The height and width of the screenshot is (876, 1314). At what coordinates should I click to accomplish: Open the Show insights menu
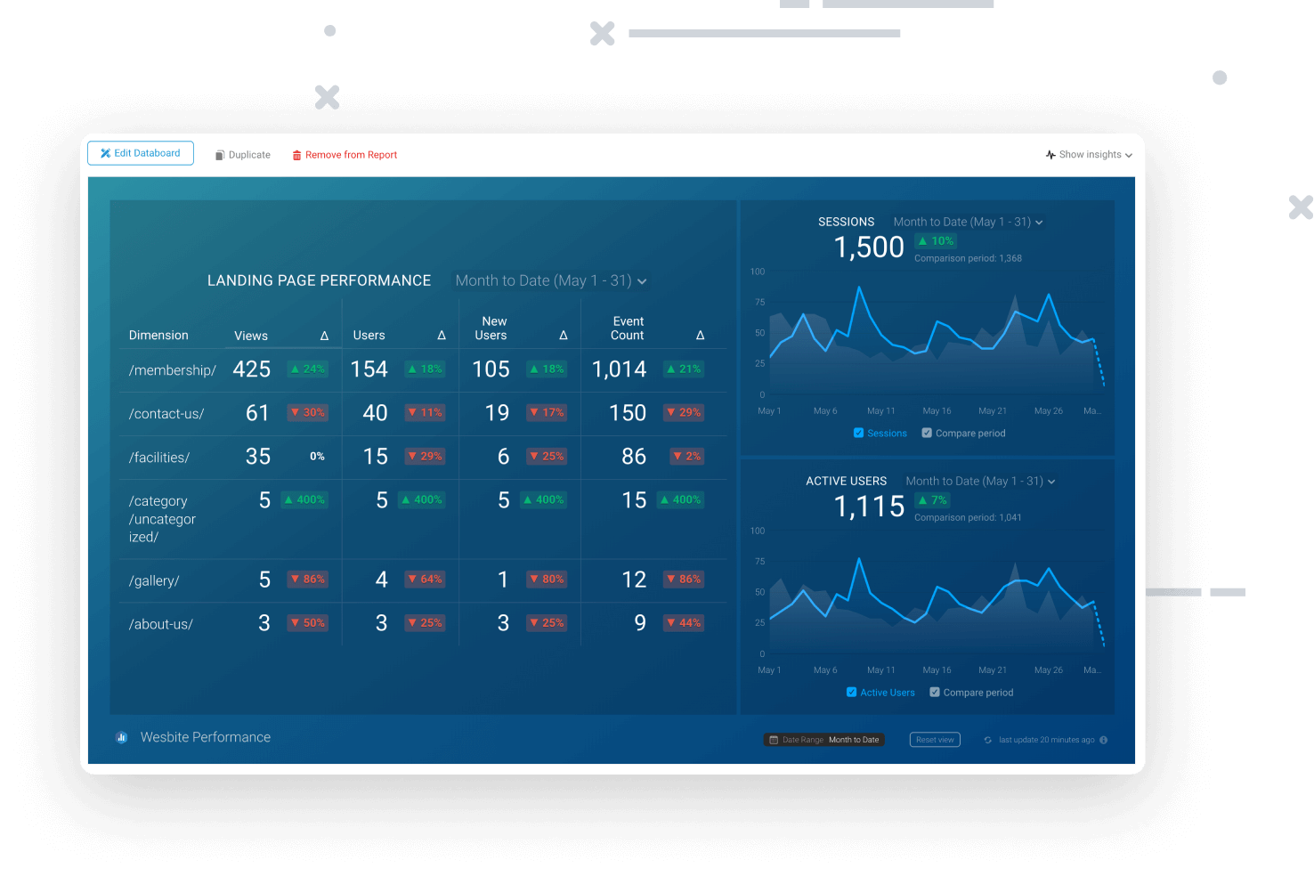[1089, 154]
